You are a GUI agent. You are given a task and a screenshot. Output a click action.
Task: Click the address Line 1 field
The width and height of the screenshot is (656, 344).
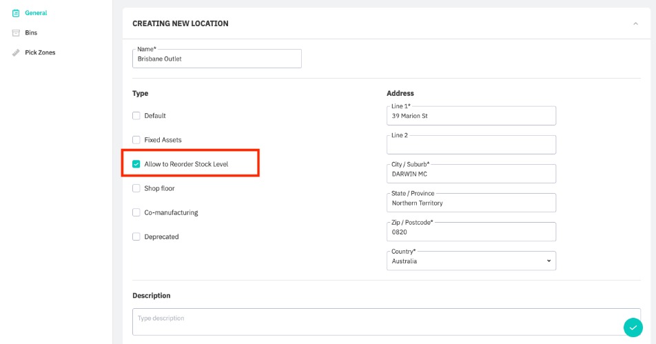click(471, 117)
